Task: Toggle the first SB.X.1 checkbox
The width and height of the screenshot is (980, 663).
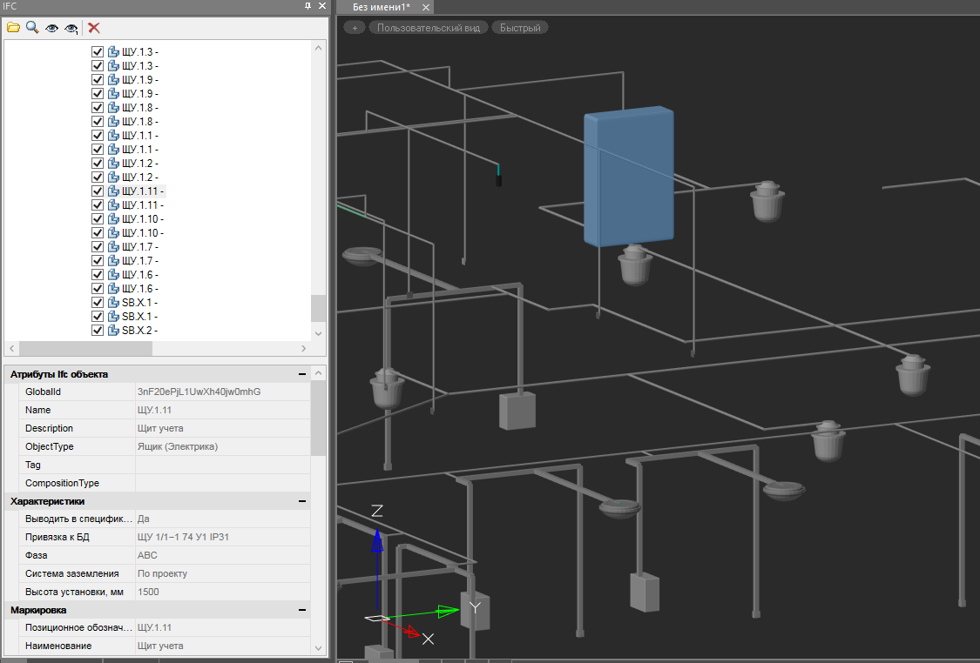Action: pos(98,303)
